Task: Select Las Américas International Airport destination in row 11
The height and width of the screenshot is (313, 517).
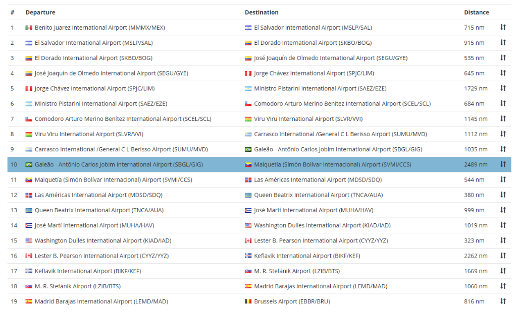Action: pos(318,180)
